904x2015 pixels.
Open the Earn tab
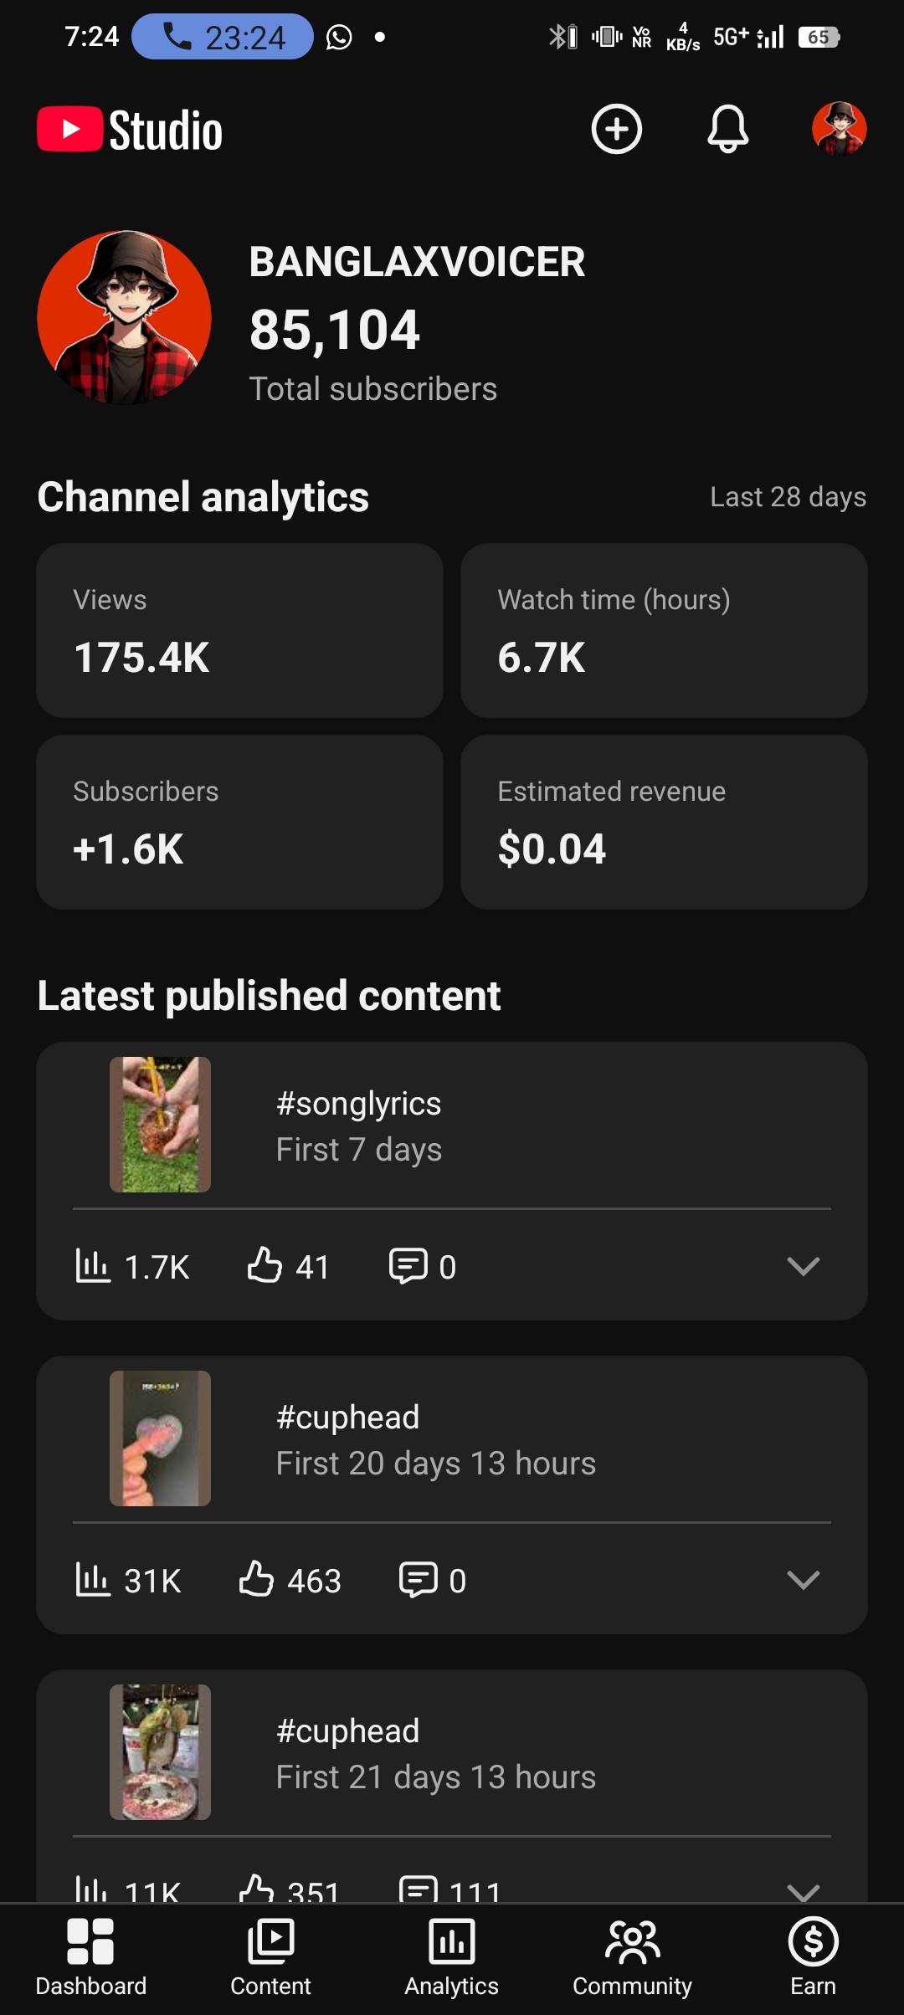[x=813, y=1956]
